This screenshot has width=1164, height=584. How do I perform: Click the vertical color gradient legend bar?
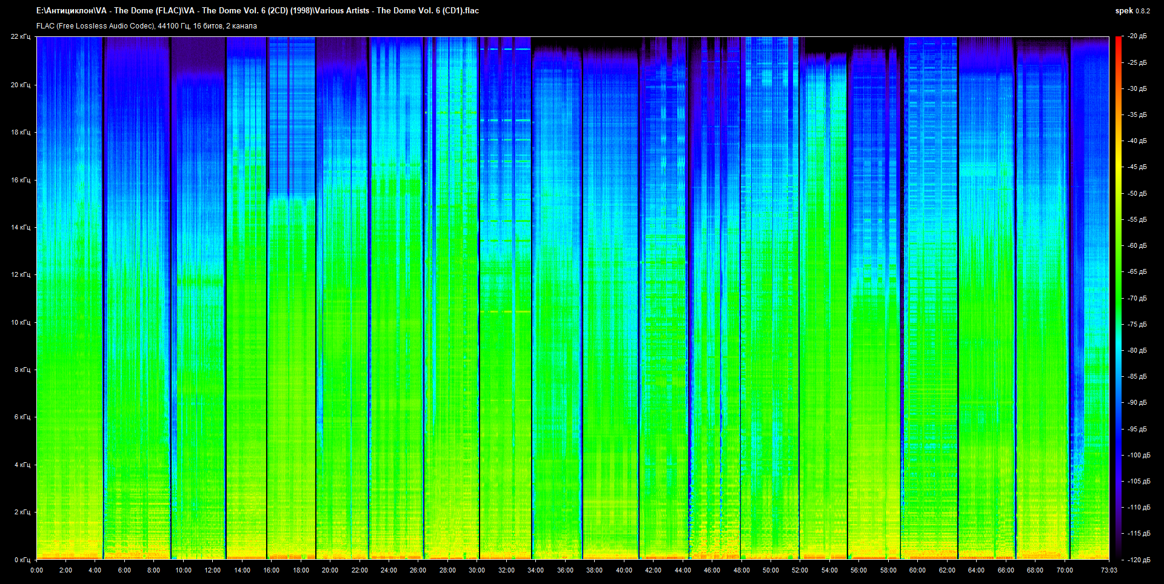(x=1118, y=297)
